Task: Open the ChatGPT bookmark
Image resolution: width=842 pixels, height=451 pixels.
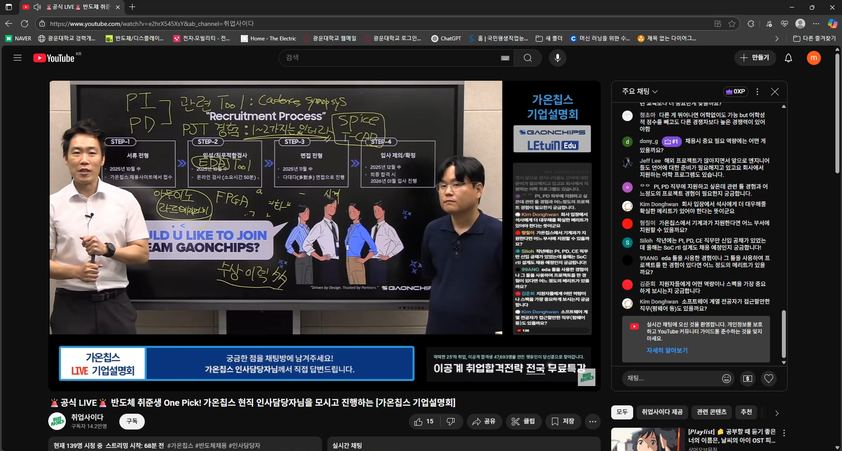Action: click(x=446, y=39)
